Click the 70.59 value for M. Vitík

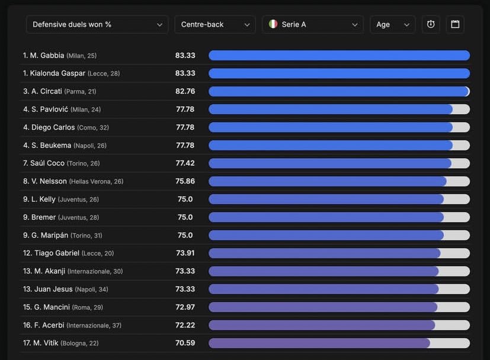click(185, 343)
